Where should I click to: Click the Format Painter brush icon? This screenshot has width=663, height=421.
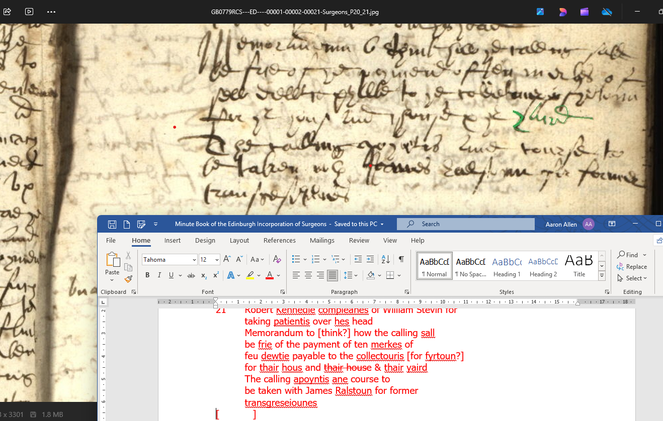point(128,279)
